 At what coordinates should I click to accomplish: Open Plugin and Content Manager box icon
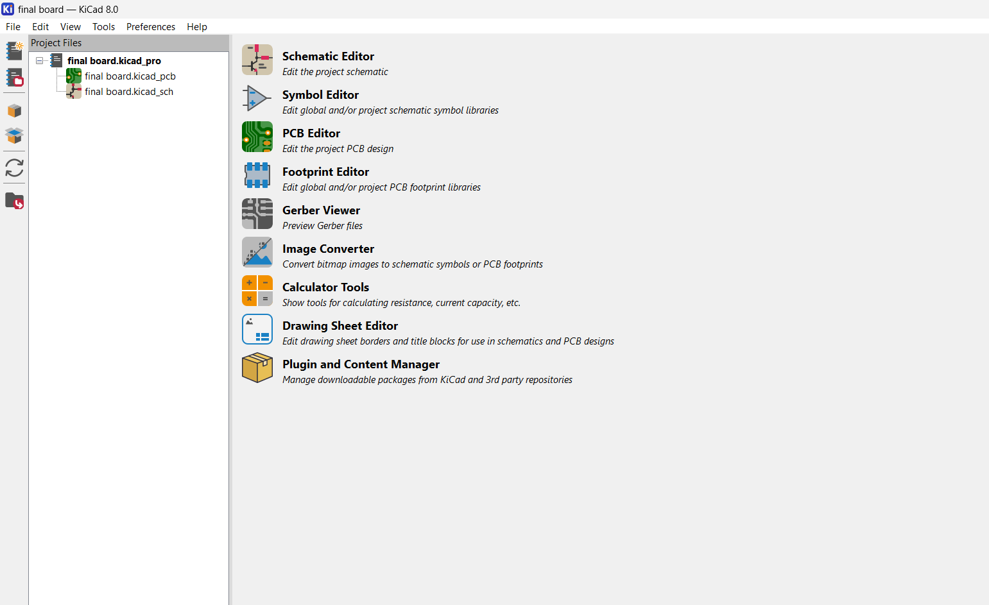click(257, 368)
